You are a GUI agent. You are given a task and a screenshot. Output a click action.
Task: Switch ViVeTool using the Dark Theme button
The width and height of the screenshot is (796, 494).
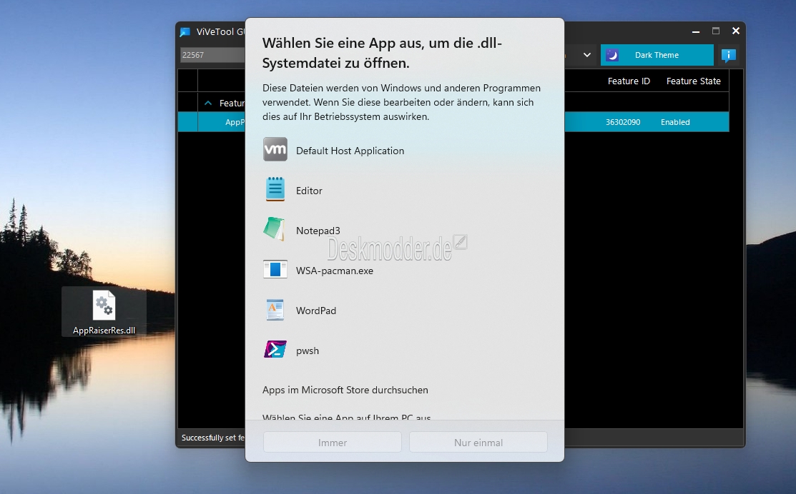pos(657,55)
